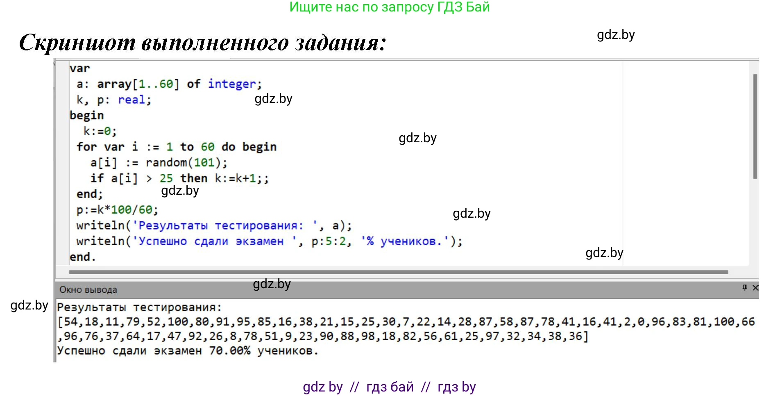Place cursor on the 'var' keyword line
The width and height of the screenshot is (780, 396).
[x=79, y=68]
